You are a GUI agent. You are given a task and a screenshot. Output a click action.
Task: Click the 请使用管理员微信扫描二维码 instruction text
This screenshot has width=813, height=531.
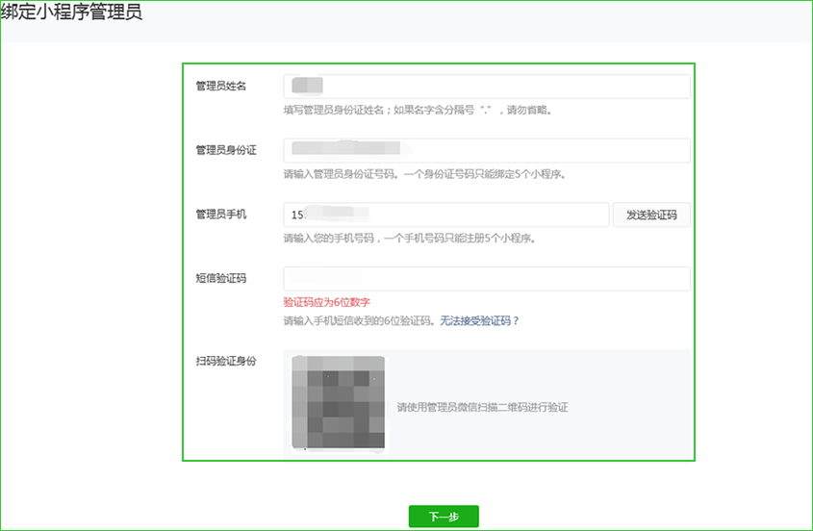(482, 407)
